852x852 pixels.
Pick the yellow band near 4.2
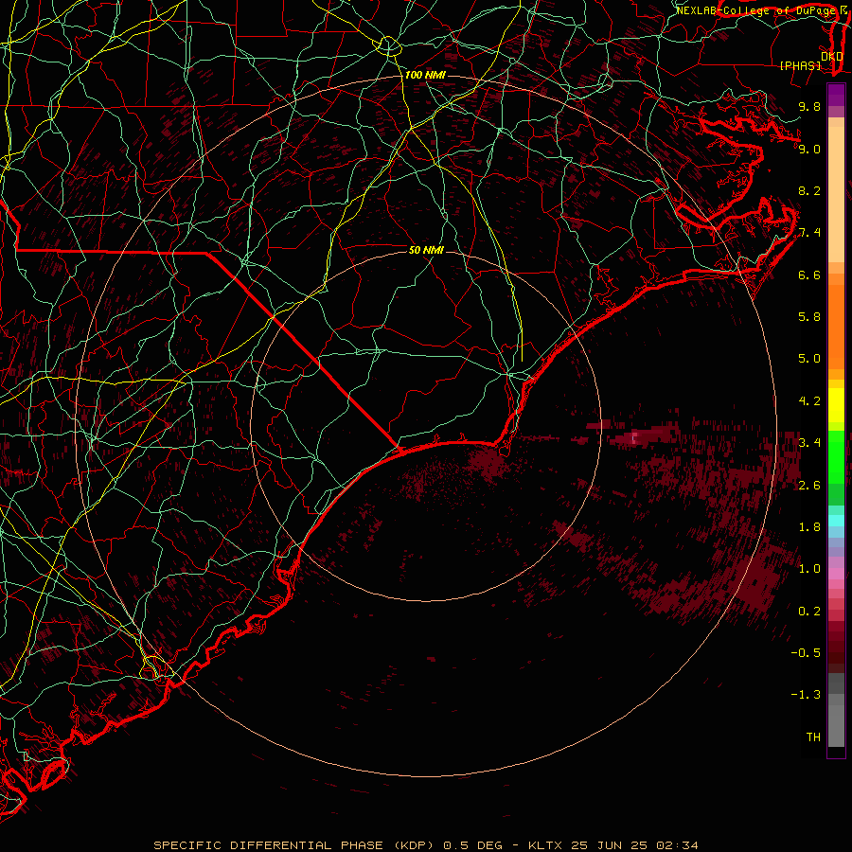click(x=836, y=405)
